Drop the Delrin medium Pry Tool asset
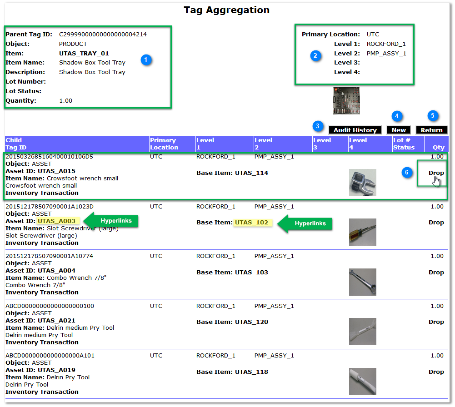 (x=436, y=322)
